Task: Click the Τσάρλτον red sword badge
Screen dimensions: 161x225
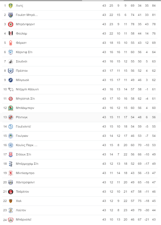Action: (x=11, y=192)
